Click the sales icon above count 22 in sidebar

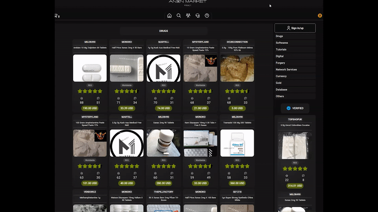coord(287,175)
